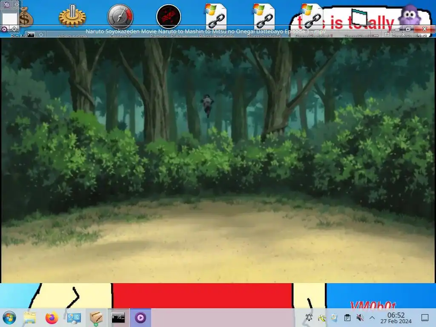Click the Naruto video playback area
The image size is (436, 327).
click(218, 161)
